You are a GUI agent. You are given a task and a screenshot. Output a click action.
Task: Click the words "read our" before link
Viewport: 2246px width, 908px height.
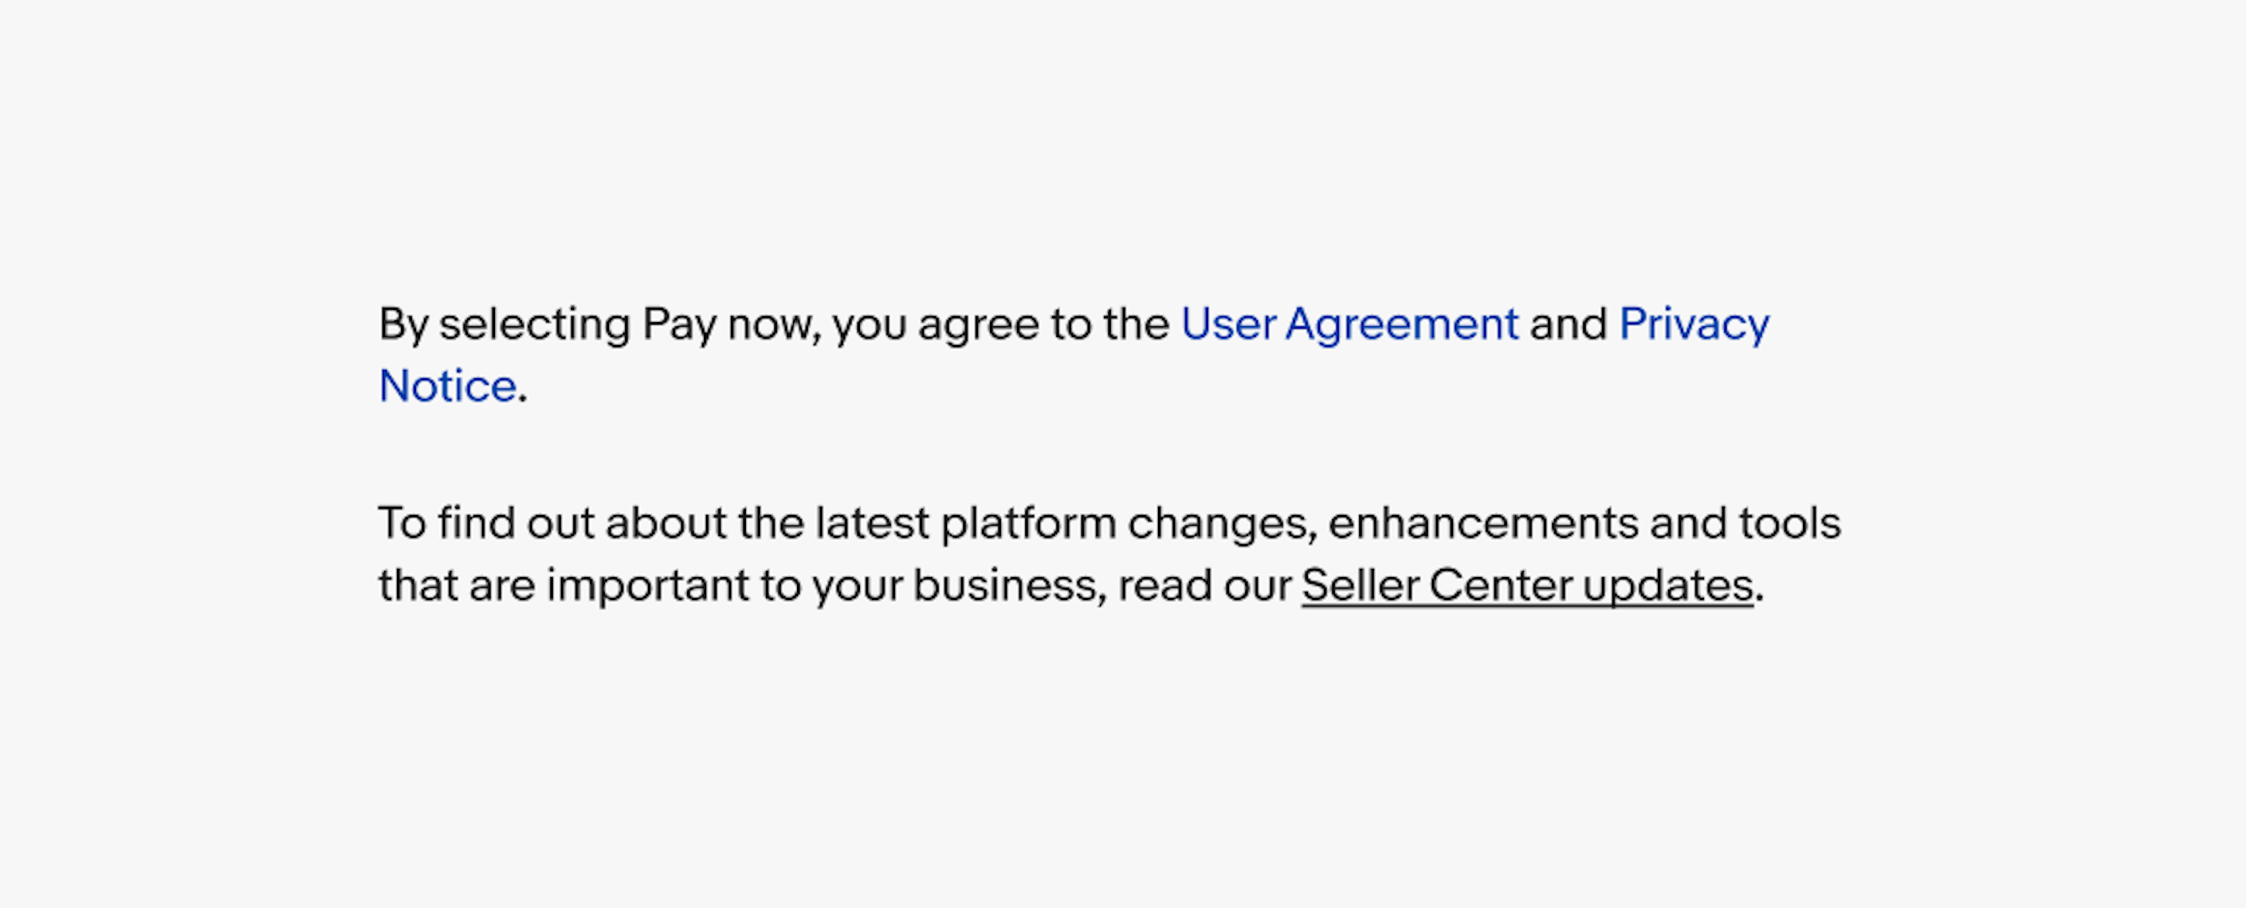[x=1204, y=585]
